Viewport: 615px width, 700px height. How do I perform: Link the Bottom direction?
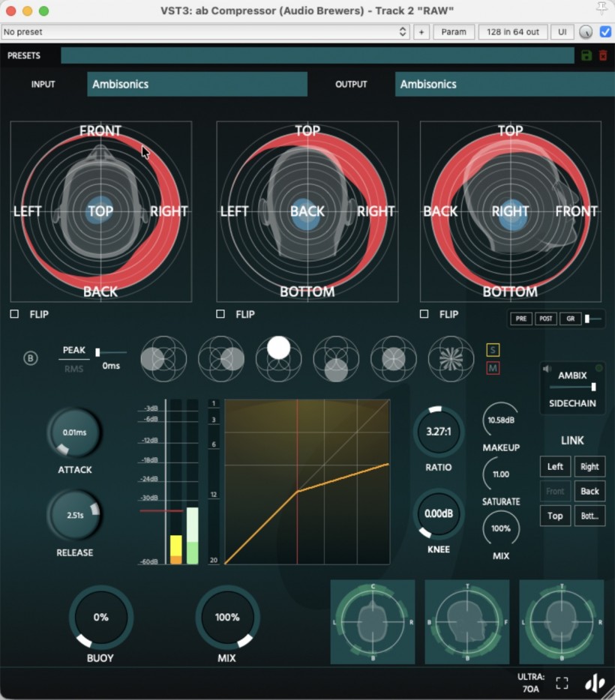[x=589, y=516]
